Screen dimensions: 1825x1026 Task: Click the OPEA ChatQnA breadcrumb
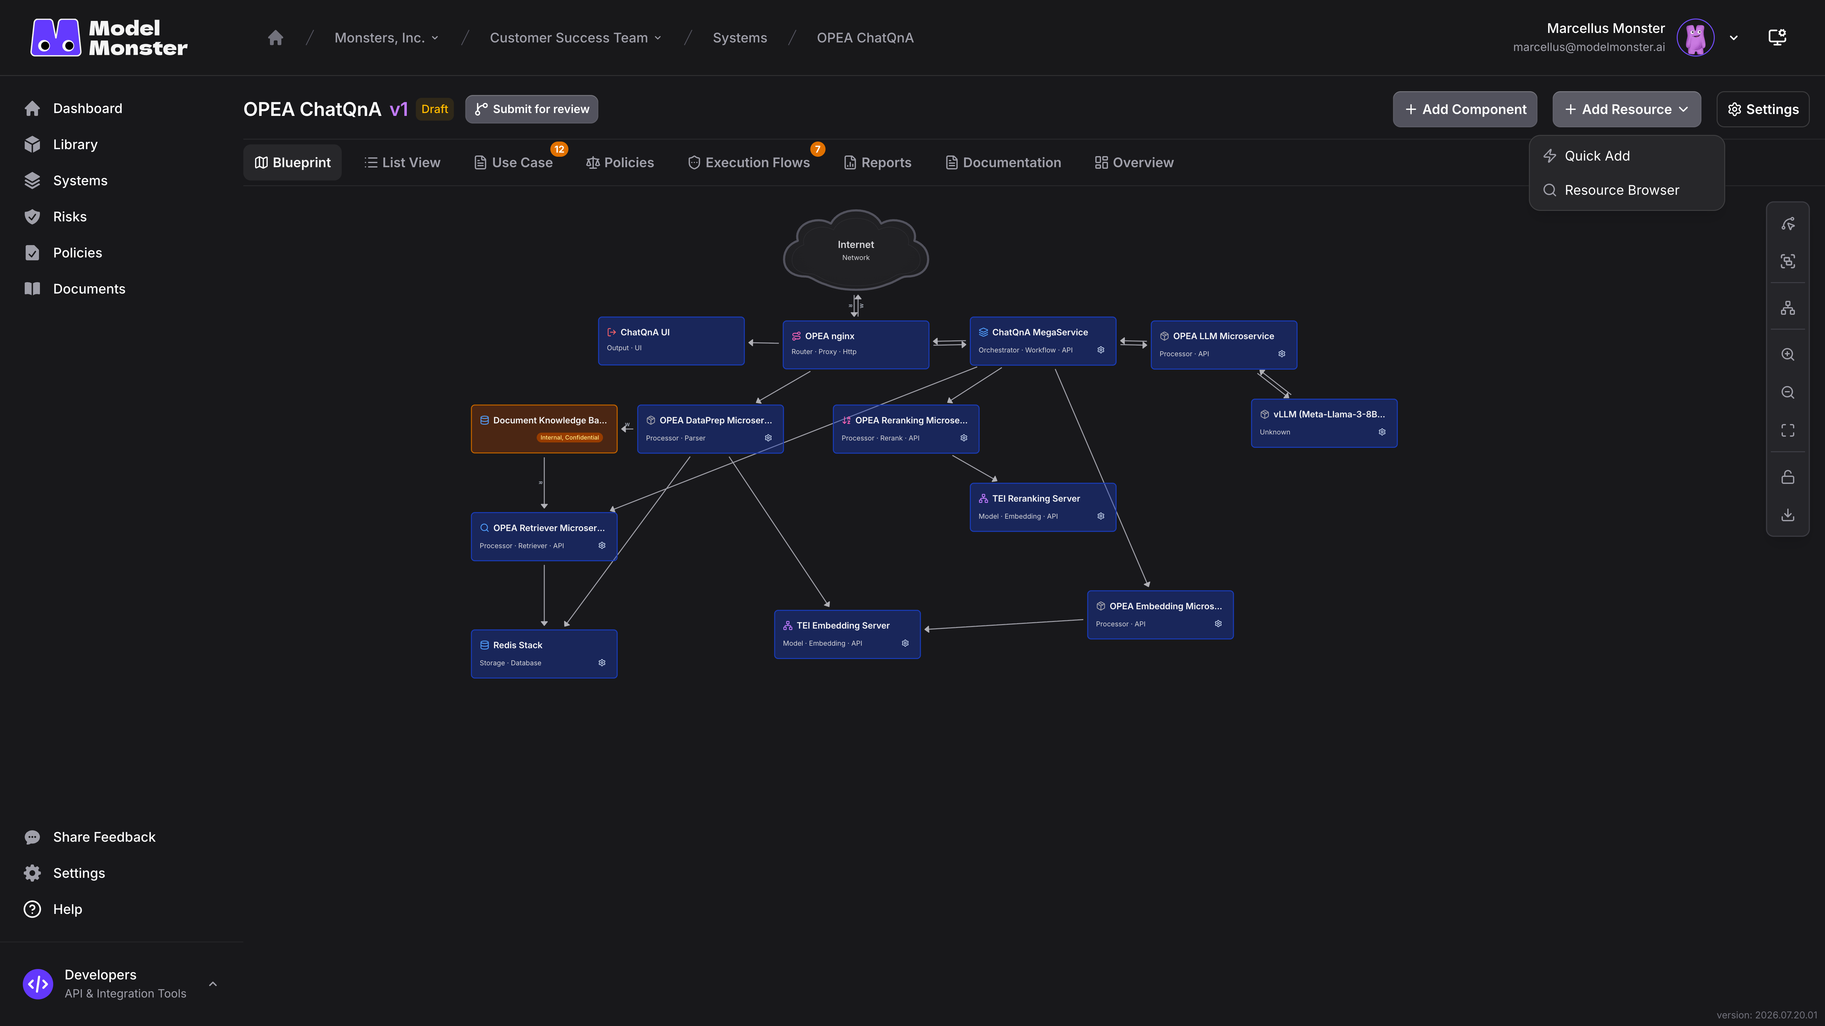(865, 38)
